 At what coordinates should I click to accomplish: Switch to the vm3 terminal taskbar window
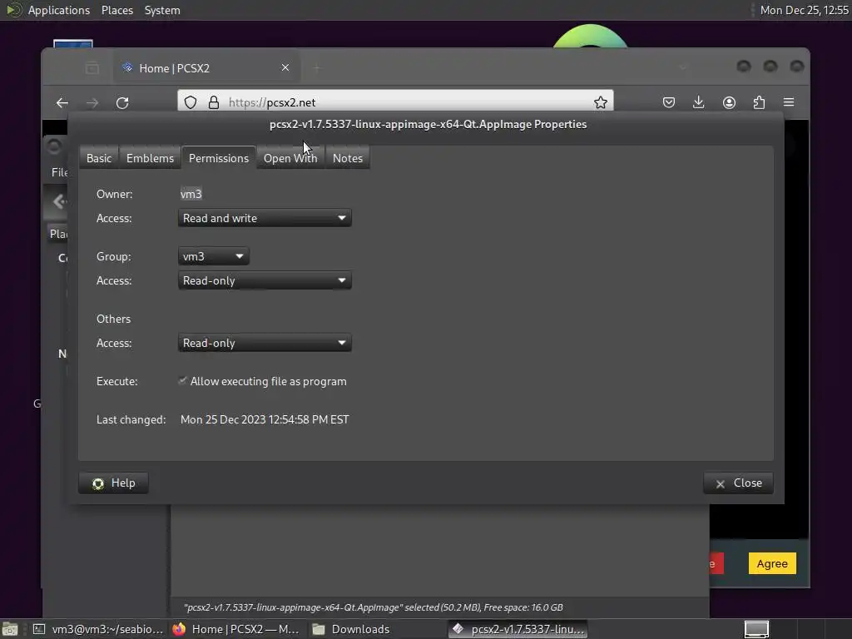click(98, 629)
